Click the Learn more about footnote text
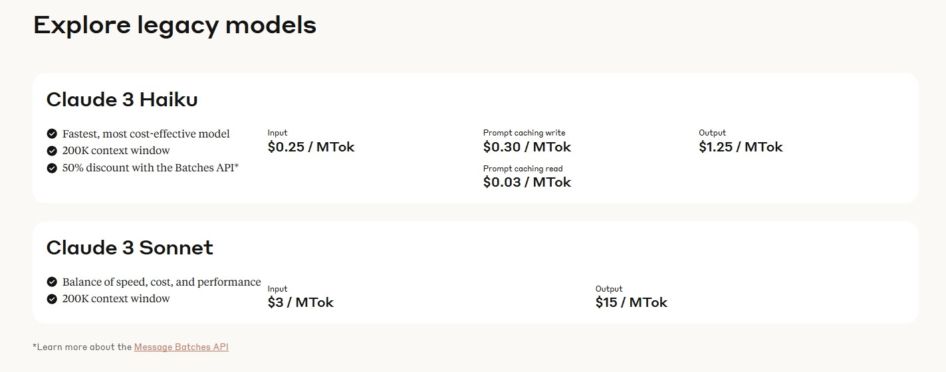The image size is (946, 372). 82,347
